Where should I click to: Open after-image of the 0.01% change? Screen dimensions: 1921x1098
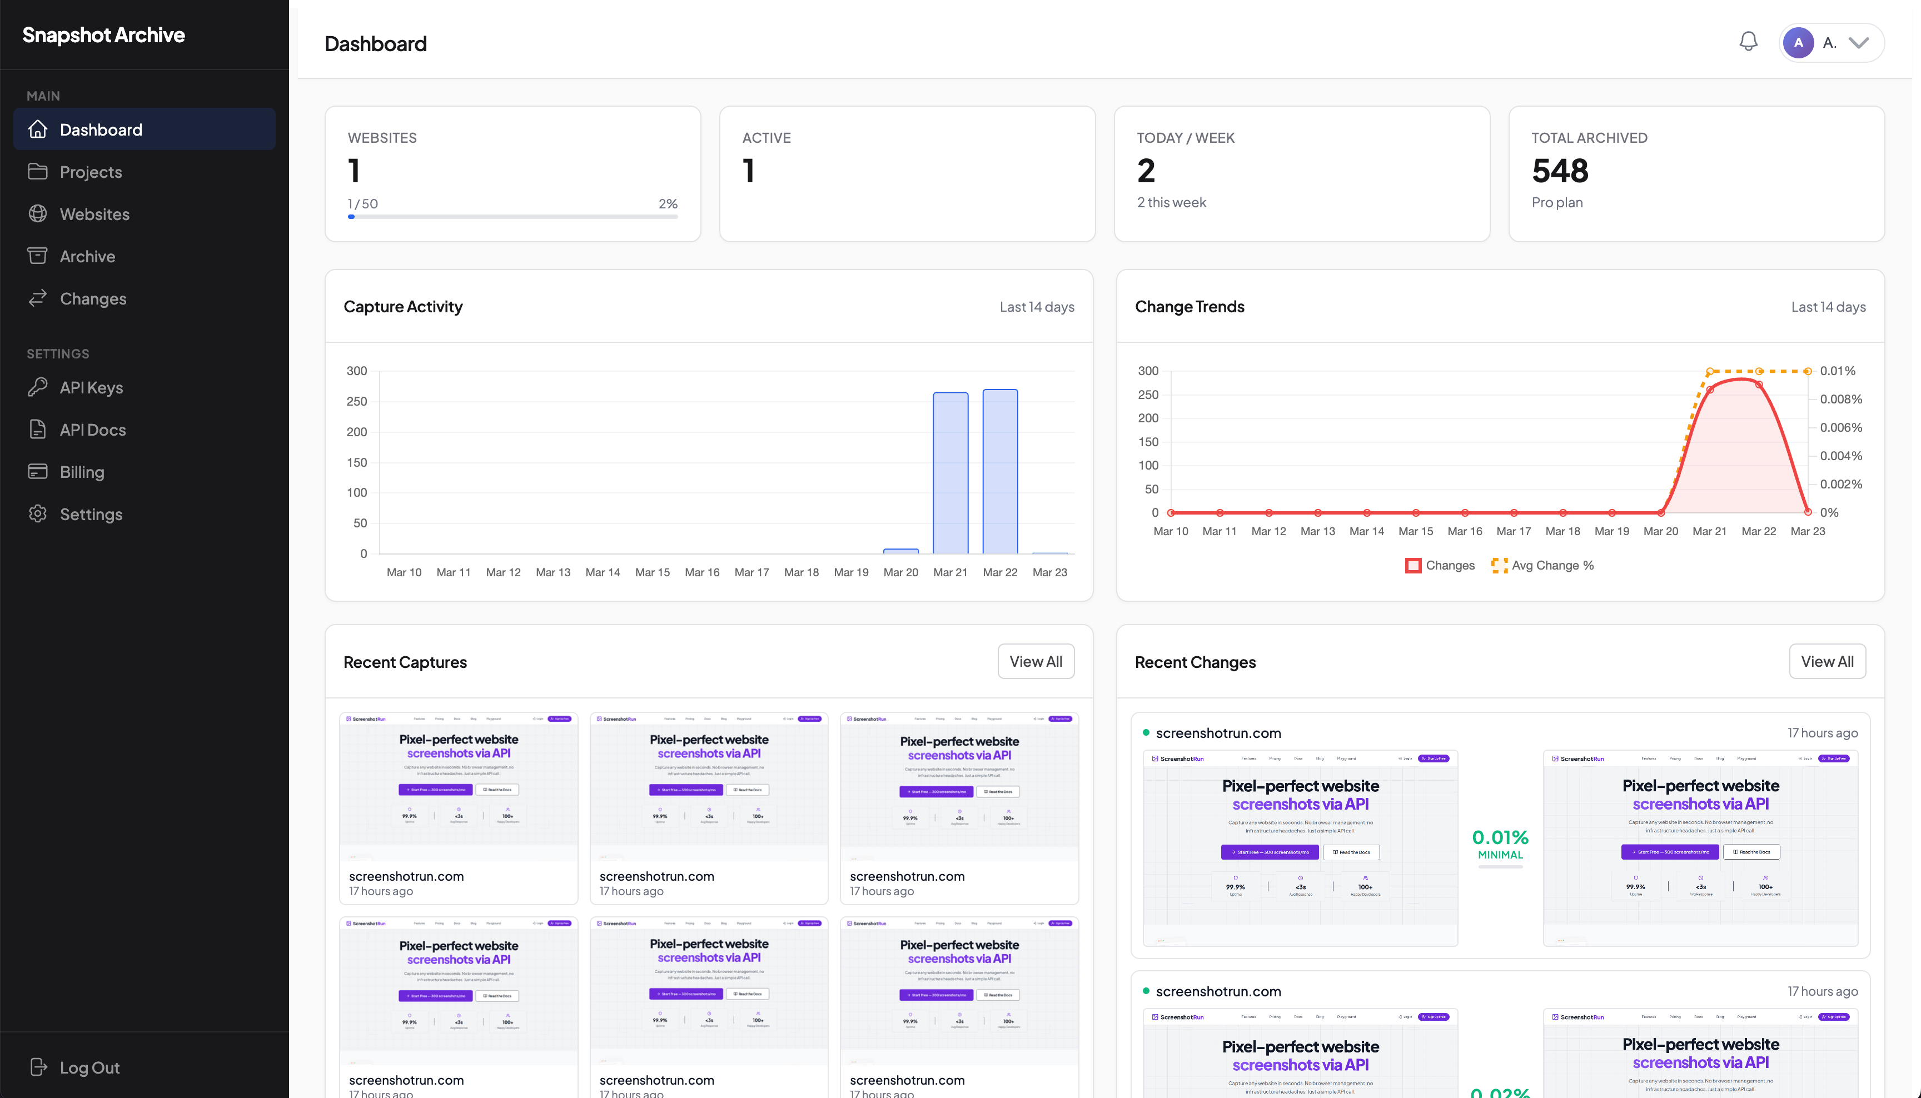click(1701, 847)
